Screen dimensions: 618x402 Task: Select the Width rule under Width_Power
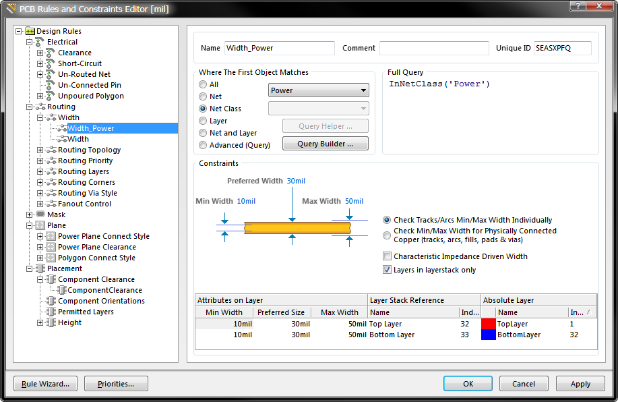78,139
